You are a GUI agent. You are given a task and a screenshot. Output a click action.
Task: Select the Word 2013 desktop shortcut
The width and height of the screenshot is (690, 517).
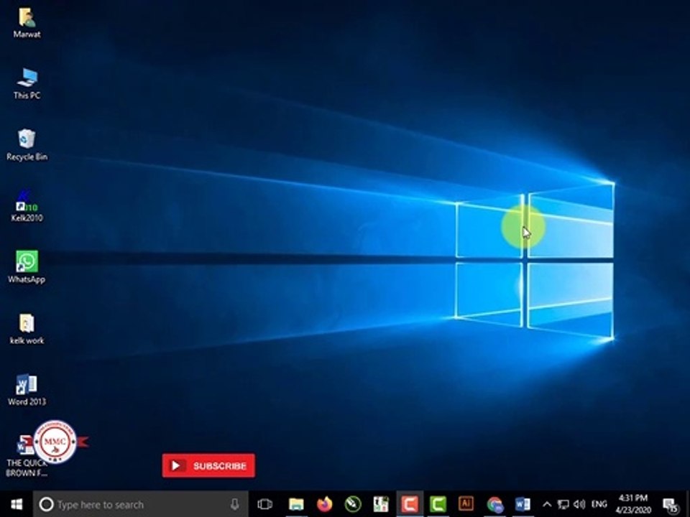27,390
